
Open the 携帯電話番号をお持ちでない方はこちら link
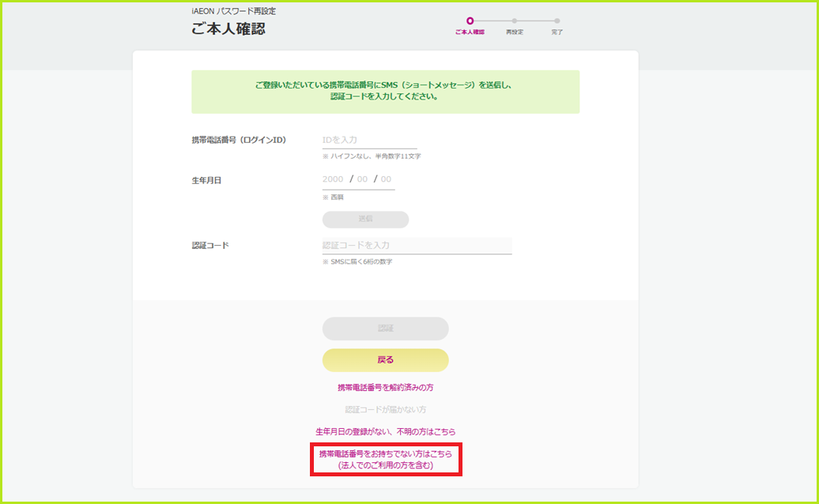[386, 460]
